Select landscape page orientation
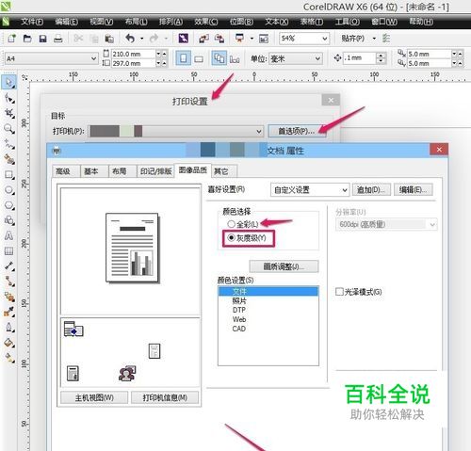This screenshot has height=451, width=471. (x=199, y=58)
